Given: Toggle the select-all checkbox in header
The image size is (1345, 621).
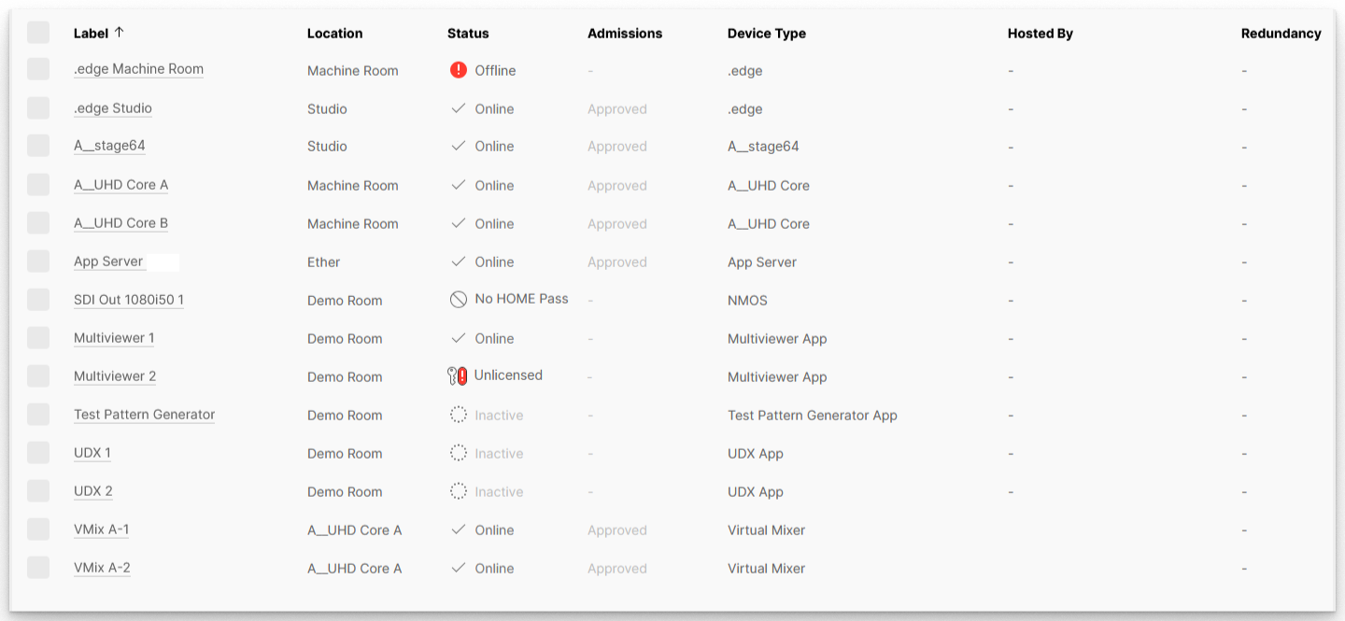Looking at the screenshot, I should (38, 33).
